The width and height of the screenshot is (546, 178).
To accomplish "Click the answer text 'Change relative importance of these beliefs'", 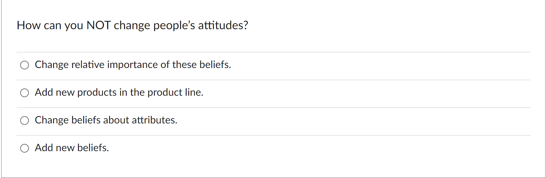I will click(133, 65).
